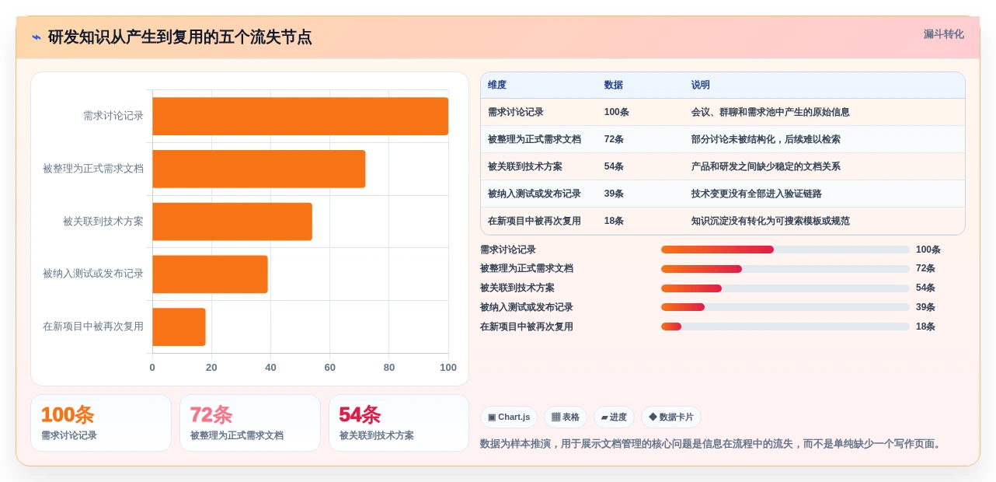Select the 被纳入测试或发布记录 bar in chart

(x=210, y=274)
